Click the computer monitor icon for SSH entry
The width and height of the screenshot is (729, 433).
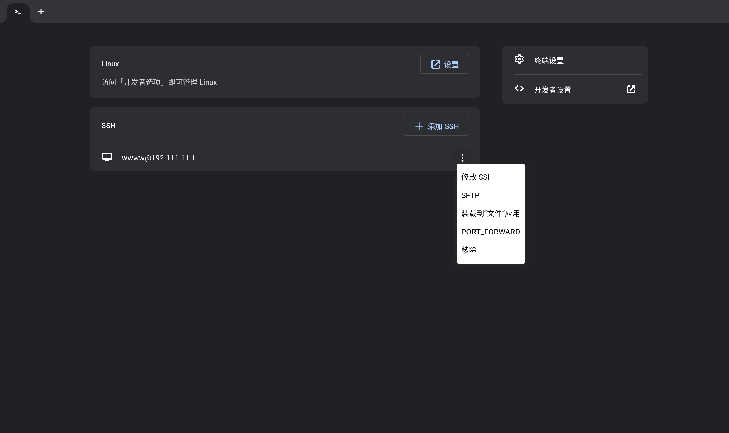tap(107, 157)
